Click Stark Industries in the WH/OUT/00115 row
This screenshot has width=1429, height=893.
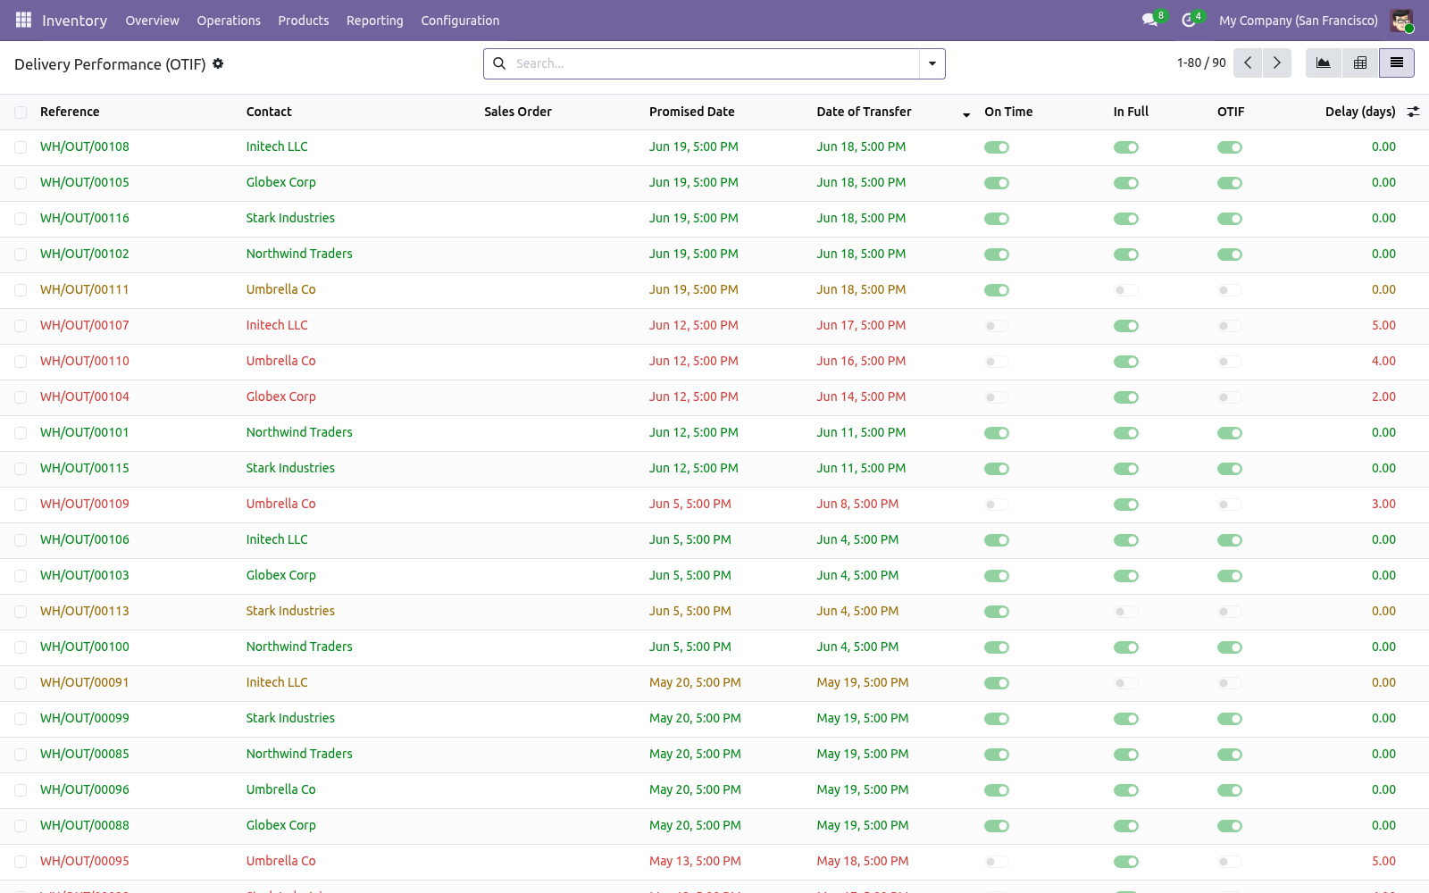tap(290, 468)
